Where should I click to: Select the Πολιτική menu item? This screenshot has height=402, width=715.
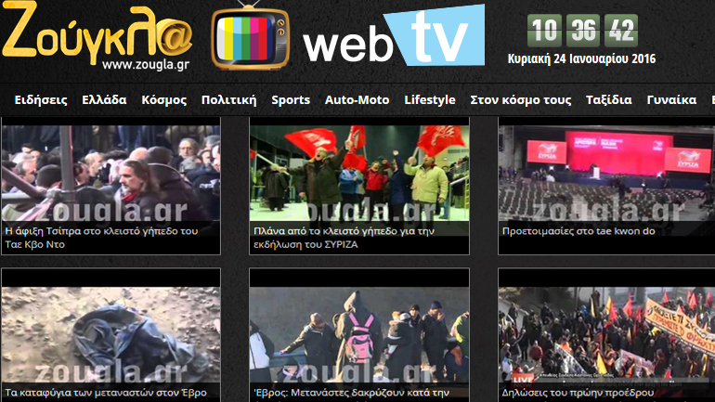(229, 100)
